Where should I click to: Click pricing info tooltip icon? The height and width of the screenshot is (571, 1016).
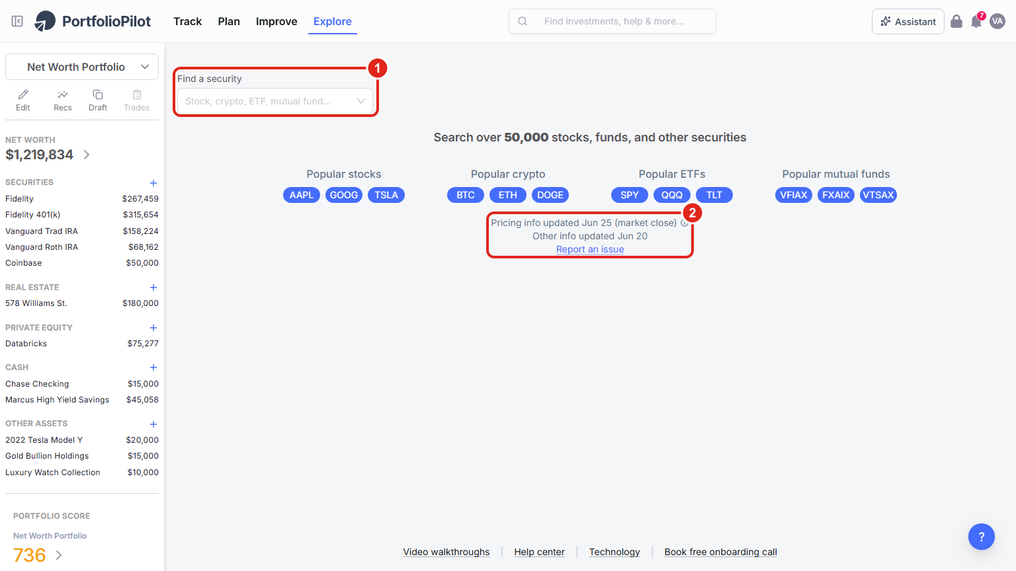(x=685, y=223)
